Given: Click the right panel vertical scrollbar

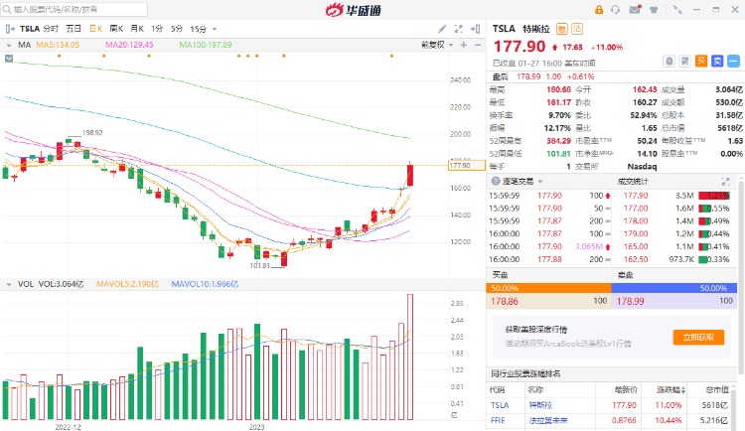Looking at the screenshot, I should (741, 276).
